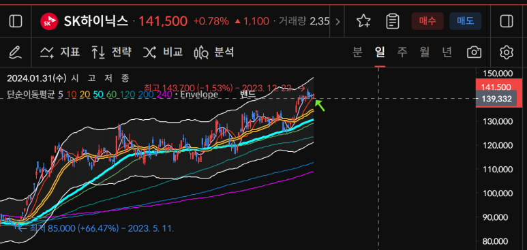This screenshot has width=527, height=250.
Task: Click the Envelope indicator label
Action: (x=199, y=95)
